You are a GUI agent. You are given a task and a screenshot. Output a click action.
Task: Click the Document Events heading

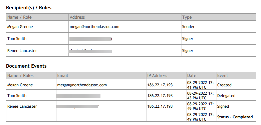pos(26,66)
